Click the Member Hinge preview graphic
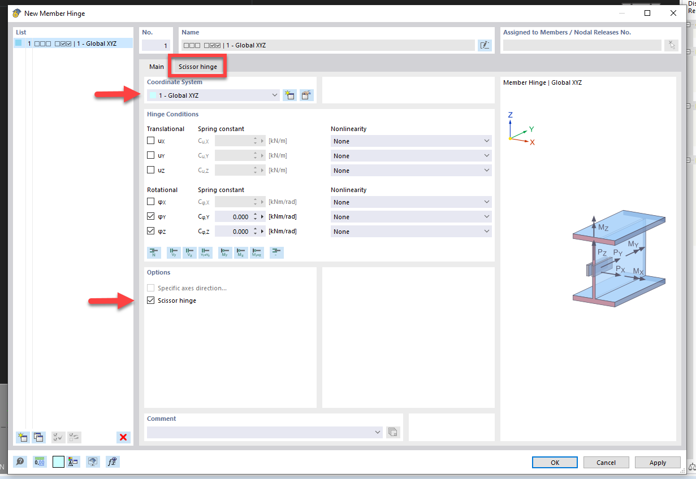Screen dimensions: 696x479 pyautogui.click(x=619, y=258)
